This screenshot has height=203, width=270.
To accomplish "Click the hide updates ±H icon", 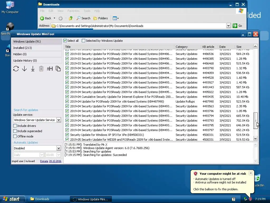I will 50,69.
